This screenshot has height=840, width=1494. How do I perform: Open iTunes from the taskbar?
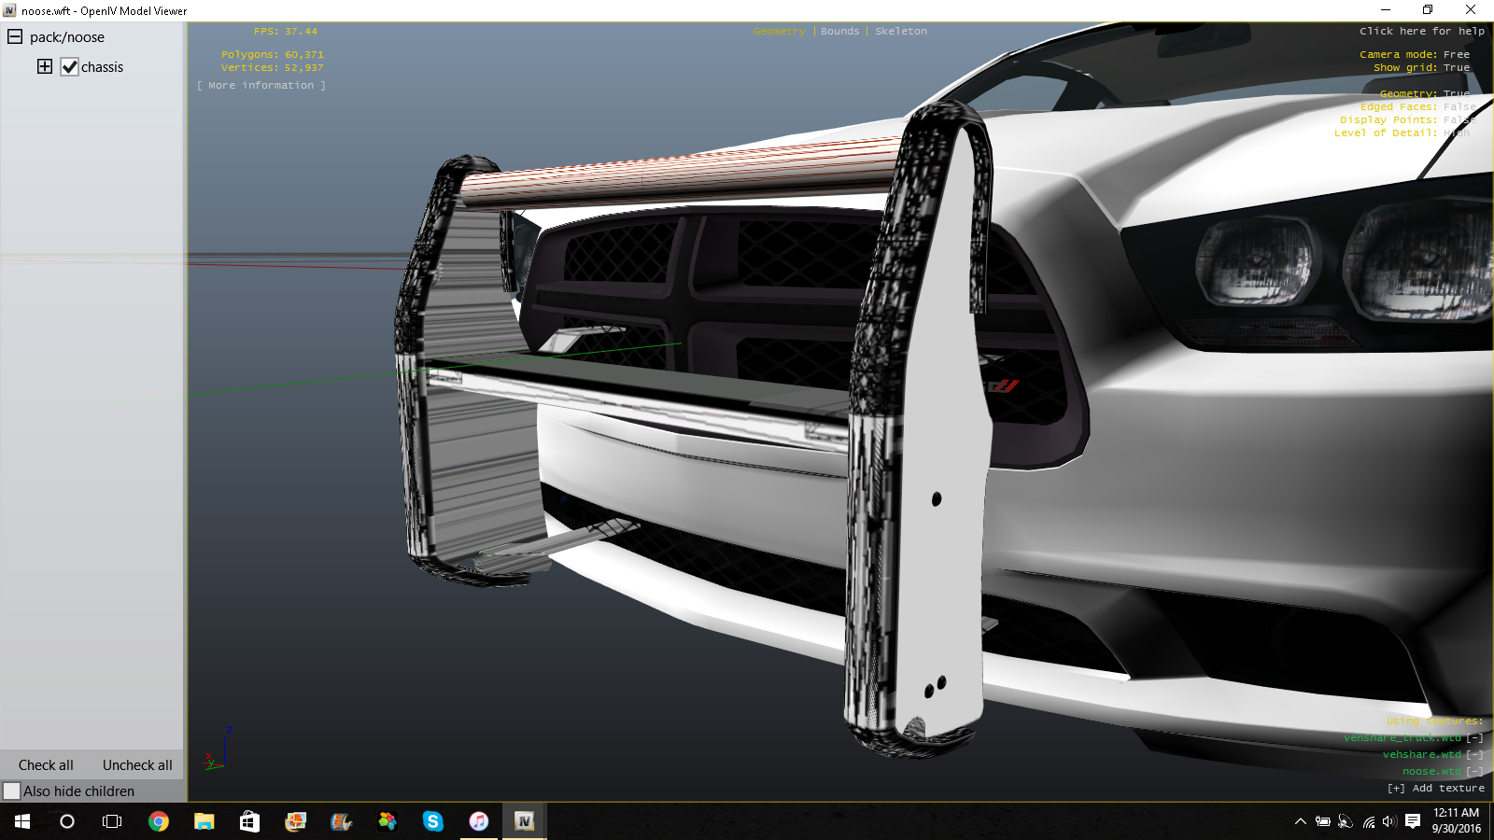pos(478,821)
